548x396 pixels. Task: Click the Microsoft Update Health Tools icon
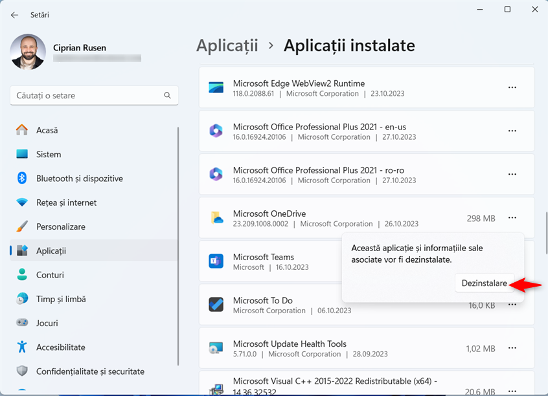[216, 348]
